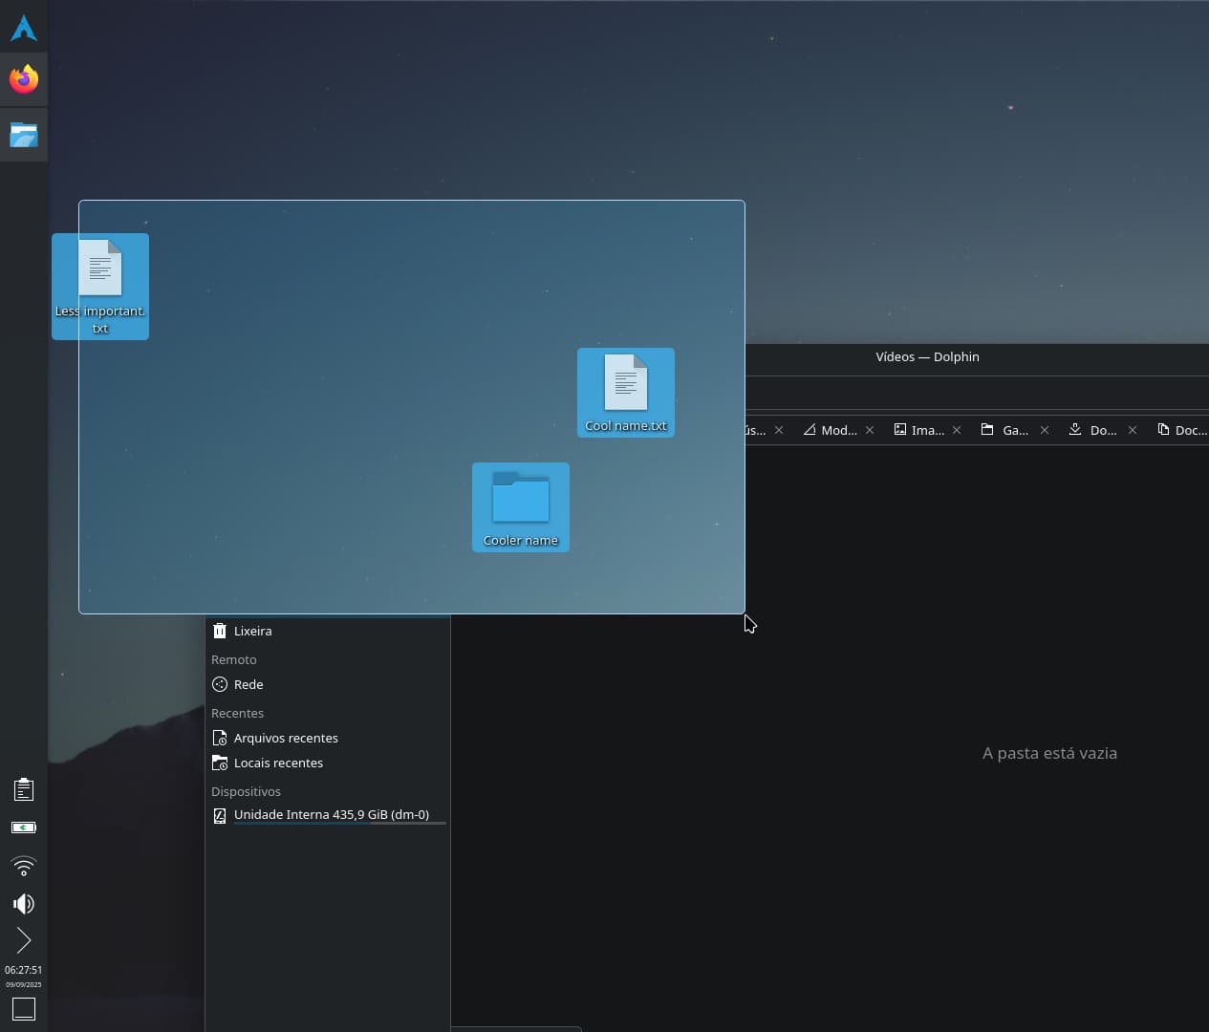Screen dimensions: 1209x1032
Task: Open the Arch Linux application launcher
Action: pos(24,28)
